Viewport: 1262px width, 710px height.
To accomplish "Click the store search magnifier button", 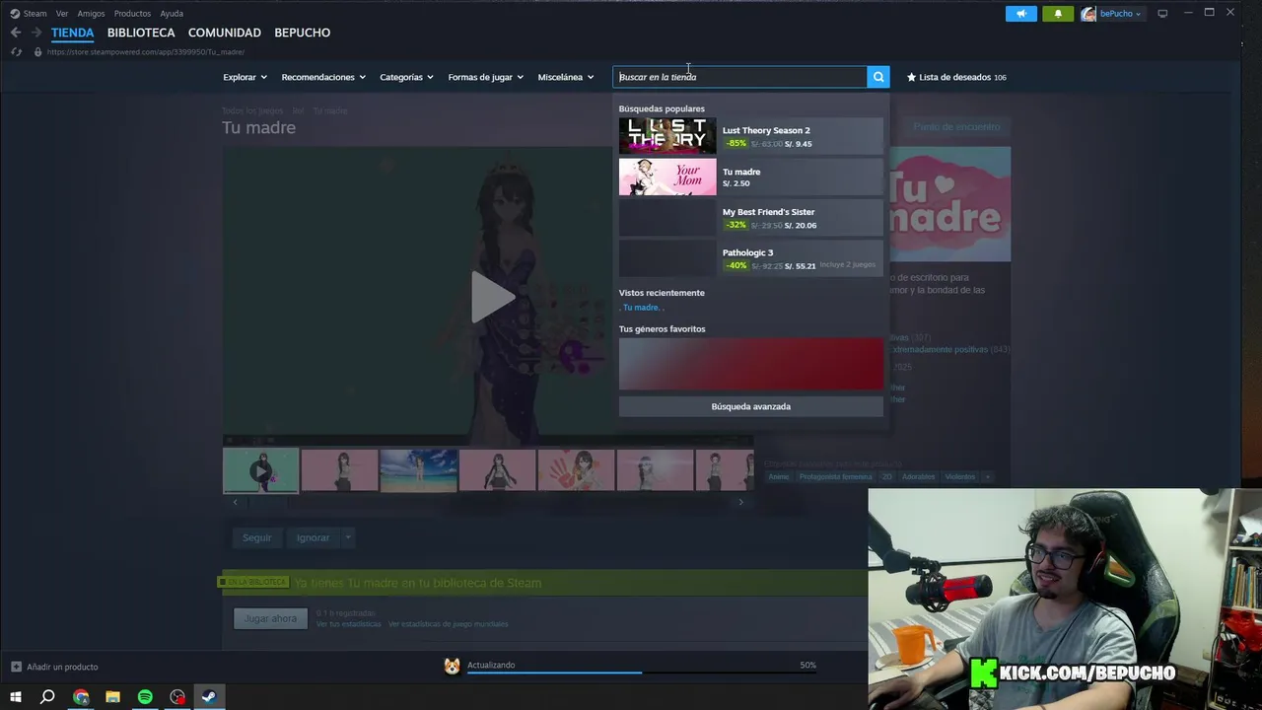I will tap(878, 77).
